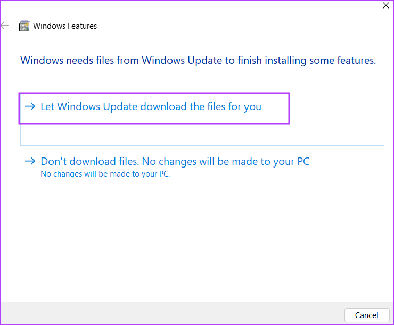
Task: Close the Windows Features dialog
Action: pyautogui.click(x=385, y=5)
